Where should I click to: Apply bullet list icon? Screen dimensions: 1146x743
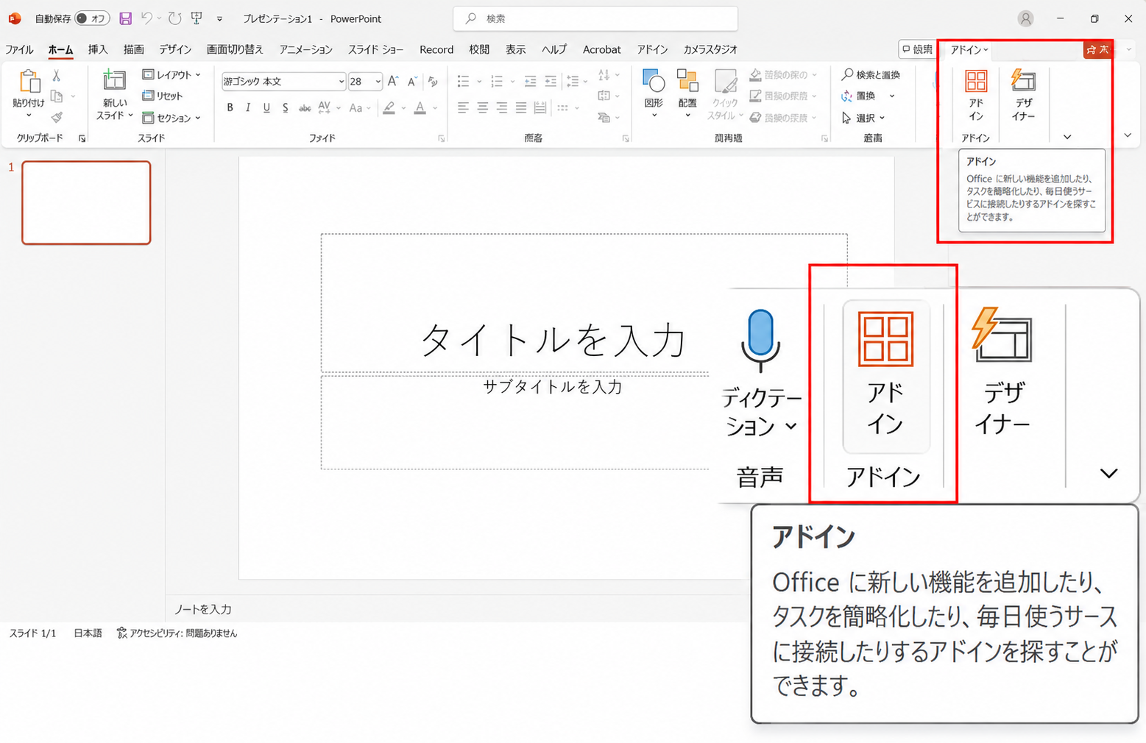pyautogui.click(x=463, y=81)
